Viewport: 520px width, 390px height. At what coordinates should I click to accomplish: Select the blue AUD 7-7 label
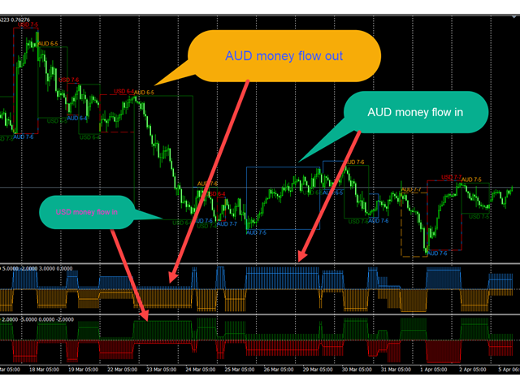click(x=227, y=224)
